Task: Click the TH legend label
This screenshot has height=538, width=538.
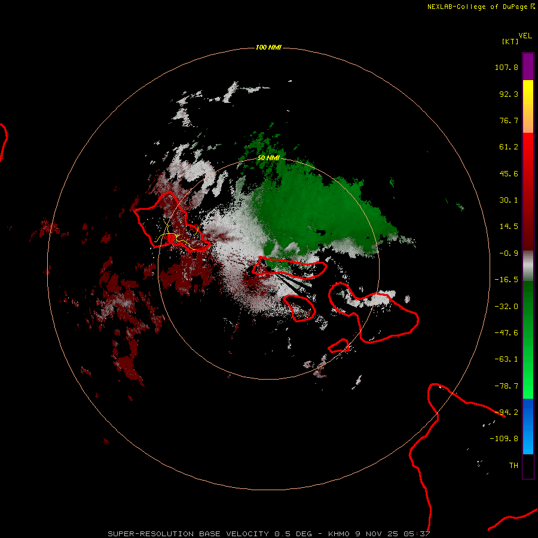Action: click(x=513, y=466)
